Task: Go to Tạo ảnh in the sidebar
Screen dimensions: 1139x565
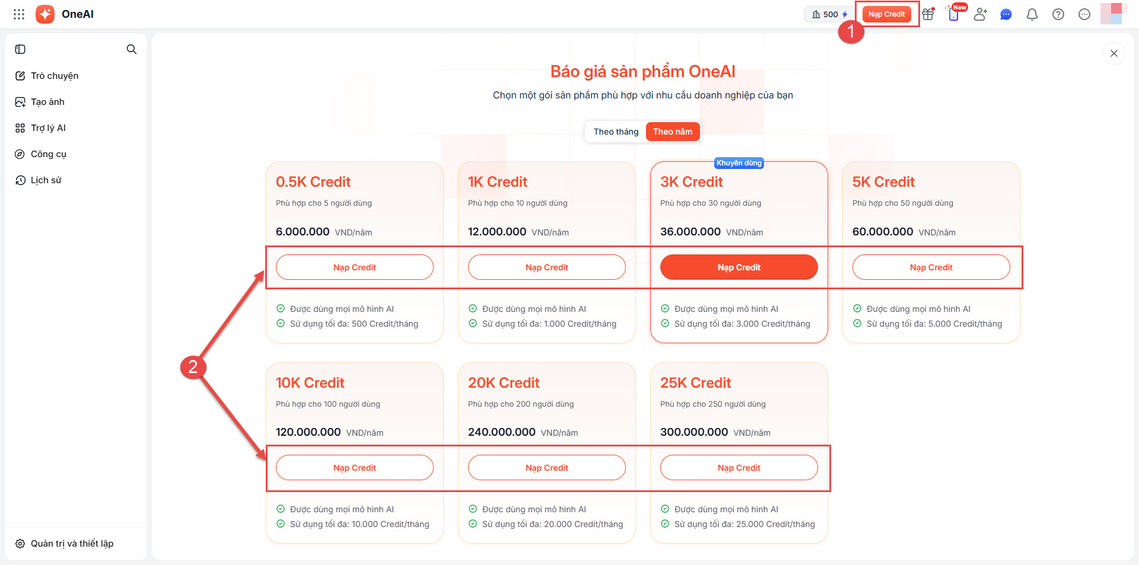Action: click(47, 102)
